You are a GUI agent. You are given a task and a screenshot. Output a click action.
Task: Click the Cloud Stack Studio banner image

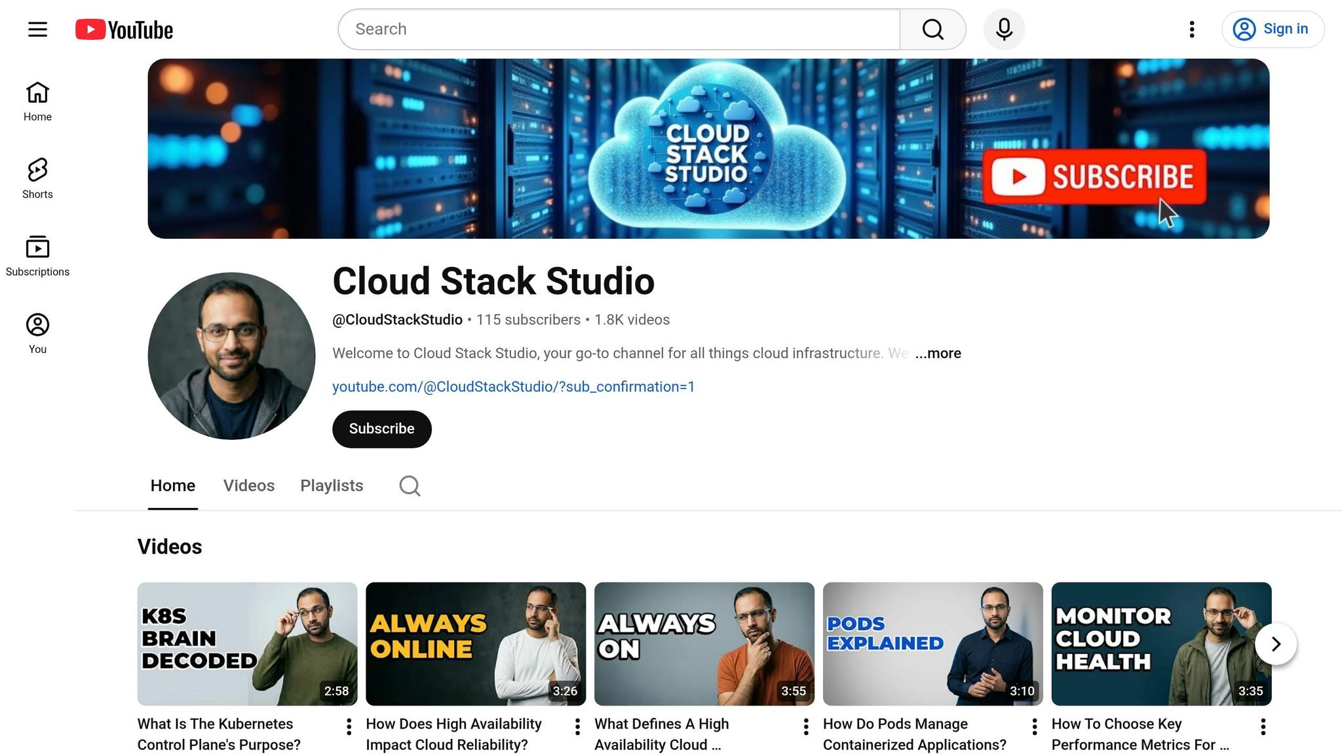pyautogui.click(x=708, y=149)
